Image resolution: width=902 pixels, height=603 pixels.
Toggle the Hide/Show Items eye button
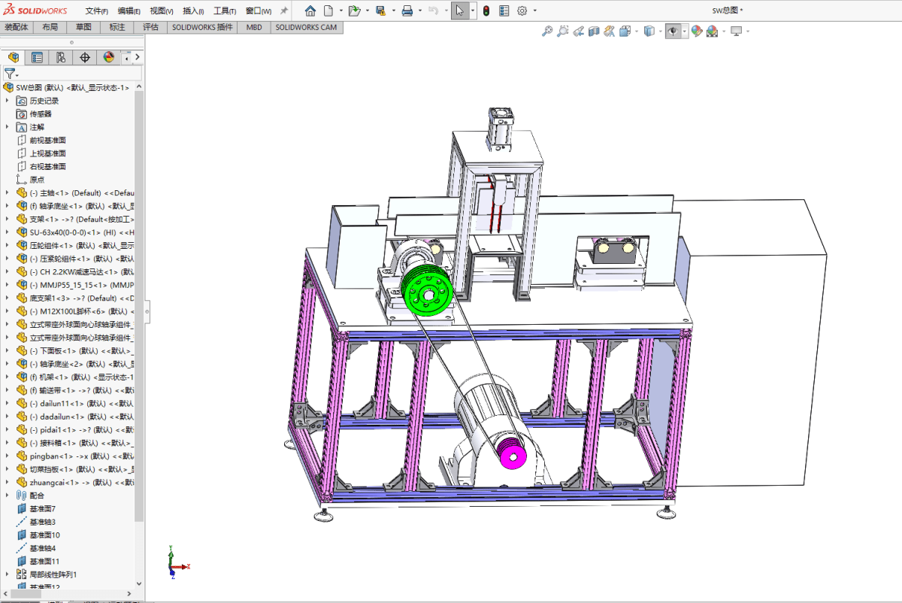click(673, 32)
